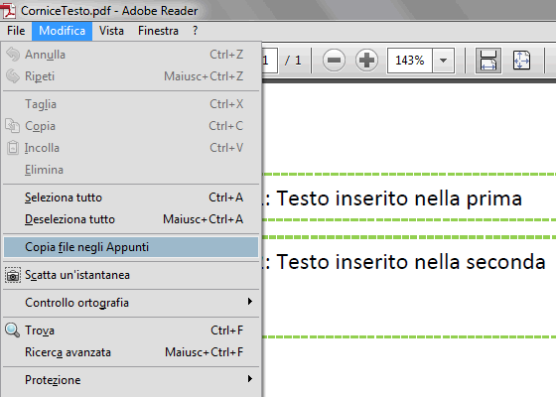Click the Copia clipboard icon
Image resolution: width=556 pixels, height=397 pixels.
pos(12,126)
